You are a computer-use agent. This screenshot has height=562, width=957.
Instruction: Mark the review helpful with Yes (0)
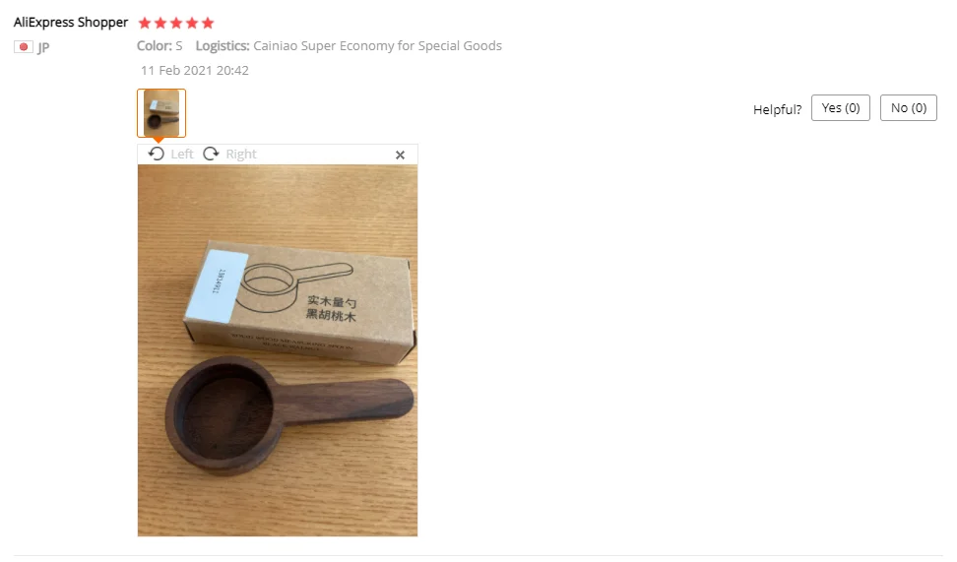[x=841, y=108]
